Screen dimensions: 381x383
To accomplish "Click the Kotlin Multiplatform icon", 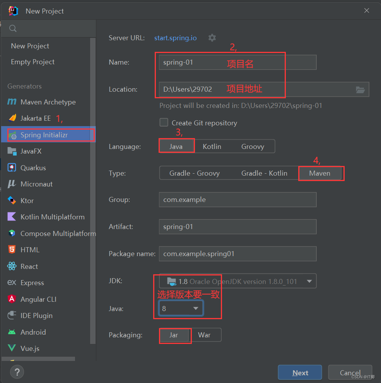I will pos(12,217).
